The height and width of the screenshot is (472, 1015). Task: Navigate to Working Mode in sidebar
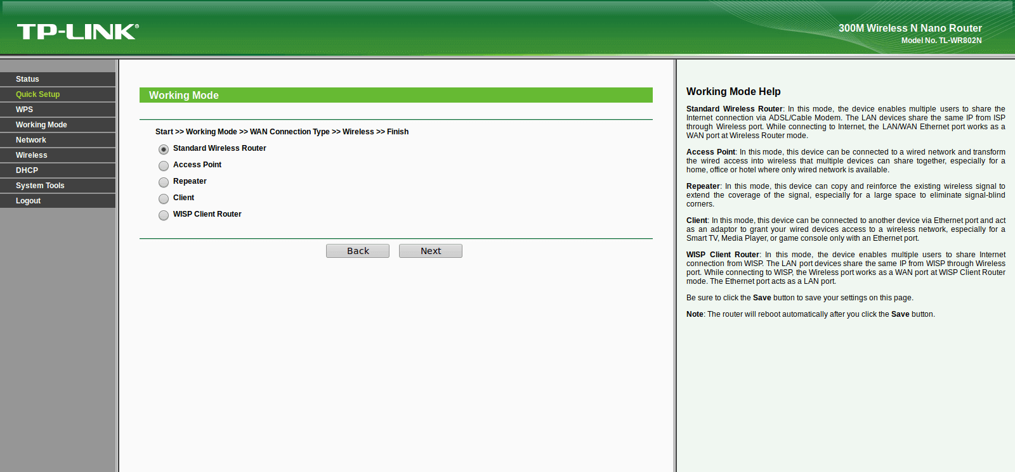[58, 125]
